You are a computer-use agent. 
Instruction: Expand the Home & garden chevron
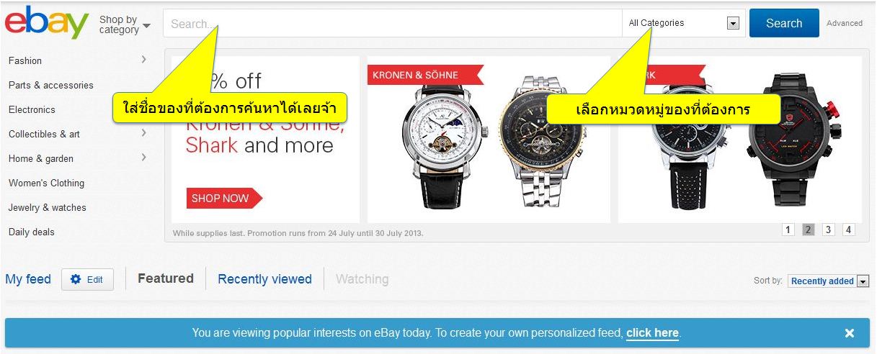point(144,157)
